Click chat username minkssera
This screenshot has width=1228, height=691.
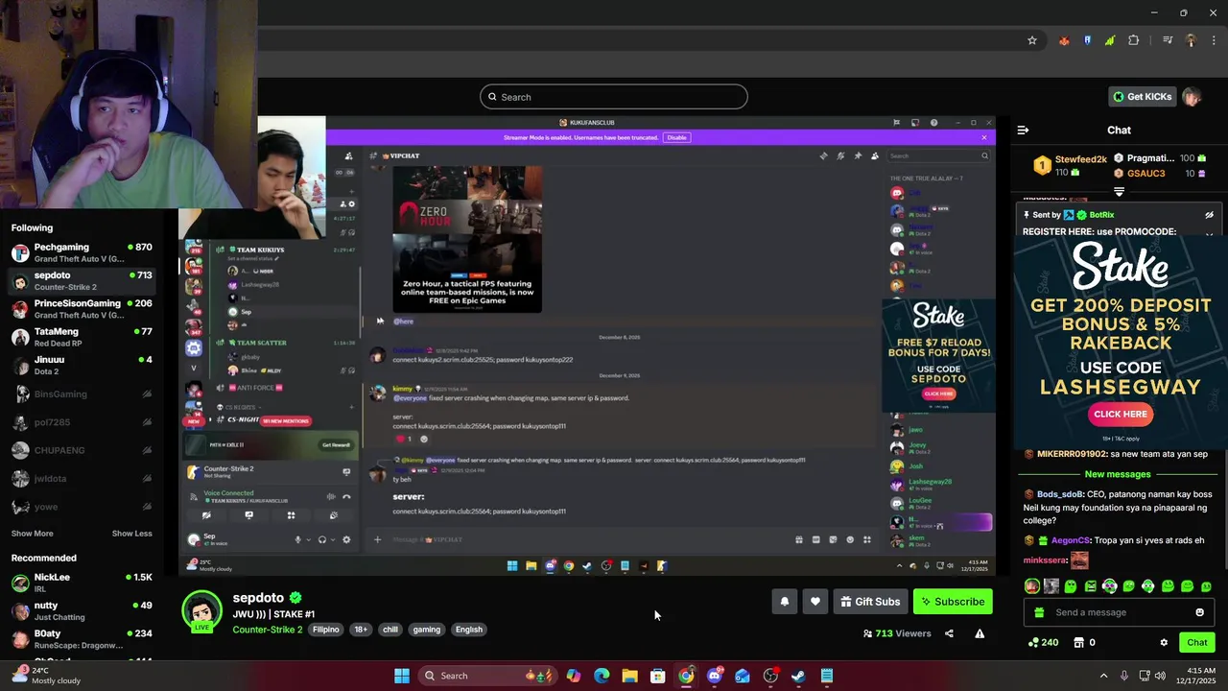1045,560
